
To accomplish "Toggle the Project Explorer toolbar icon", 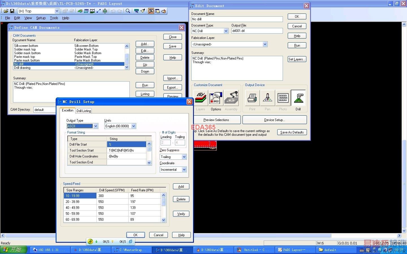I will point(157,11).
